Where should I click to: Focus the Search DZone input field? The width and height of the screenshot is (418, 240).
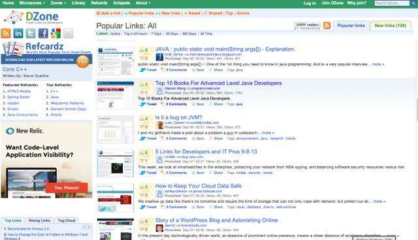392,3
